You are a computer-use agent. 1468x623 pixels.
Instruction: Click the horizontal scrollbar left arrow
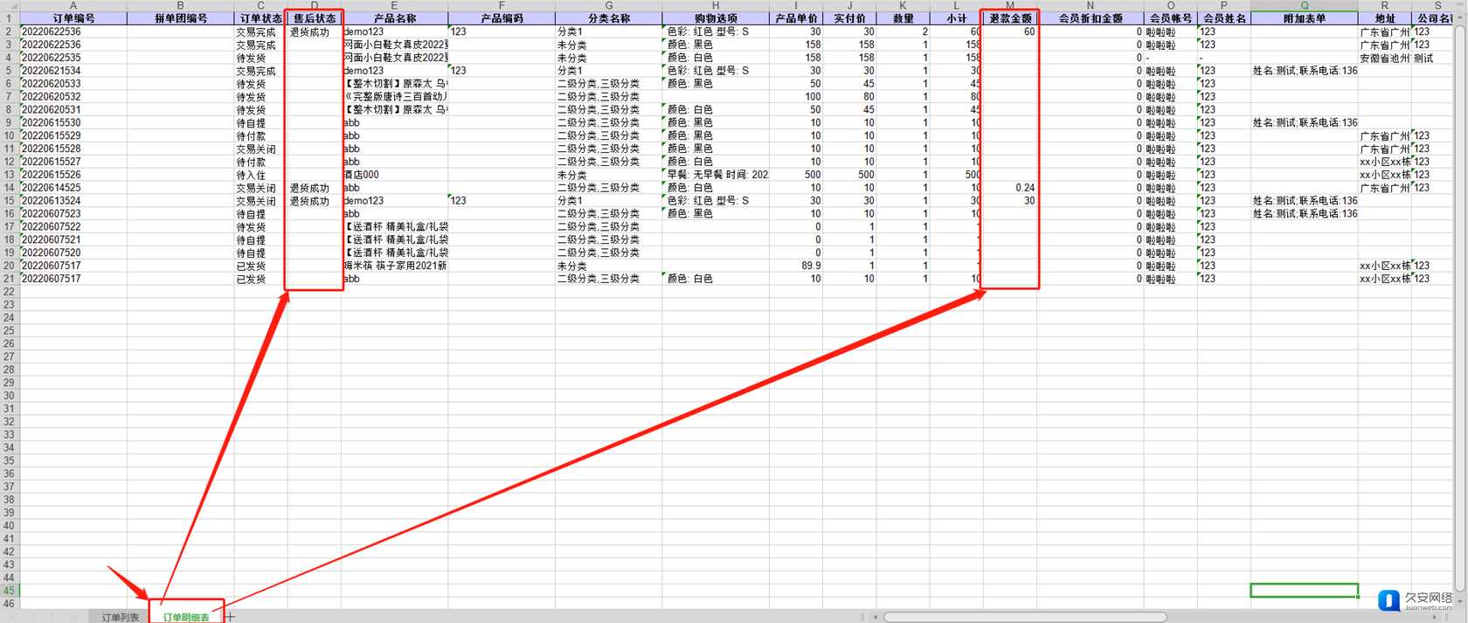[x=876, y=617]
